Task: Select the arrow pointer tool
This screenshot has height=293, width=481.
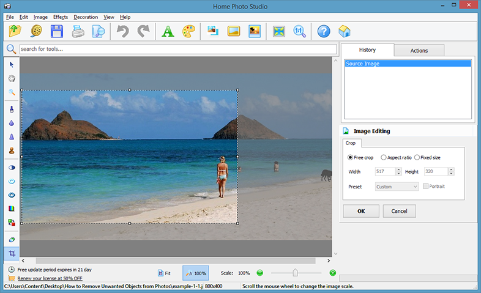Action: (x=12, y=65)
